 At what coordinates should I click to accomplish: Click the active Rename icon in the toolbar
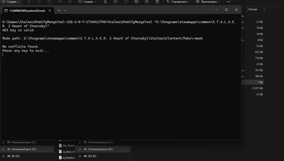click(x=136, y=2)
